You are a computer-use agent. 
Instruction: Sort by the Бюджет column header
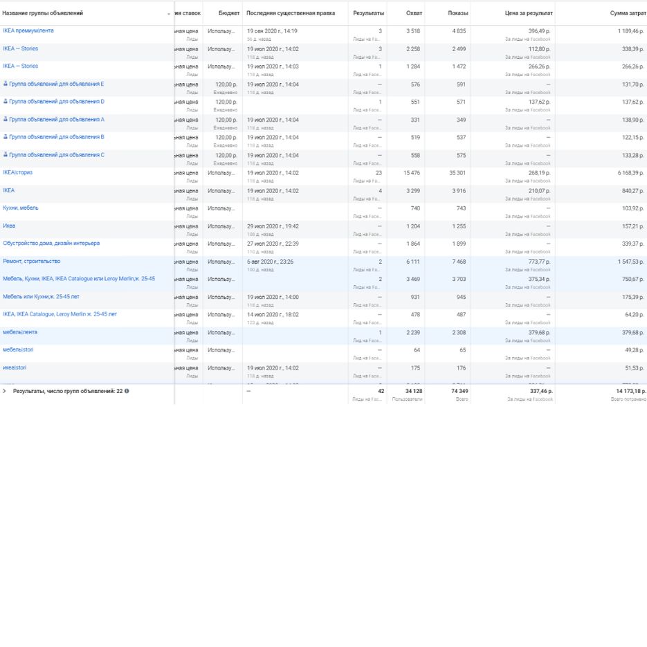229,13
